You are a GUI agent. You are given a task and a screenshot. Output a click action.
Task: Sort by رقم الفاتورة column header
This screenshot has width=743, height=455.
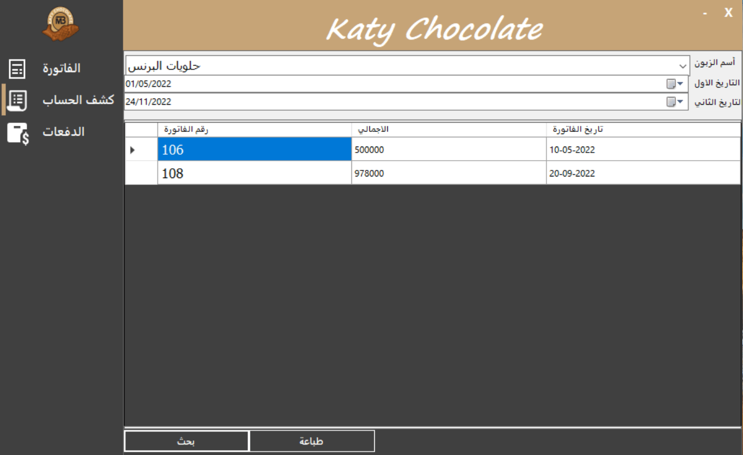254,130
